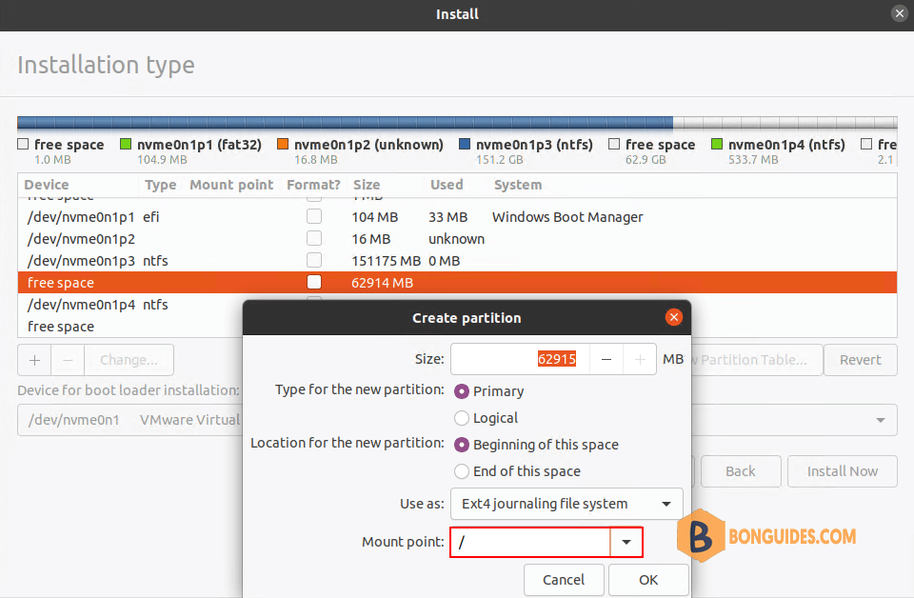Choose Beginning of this space location
Screen dimensions: 914x598
463,445
